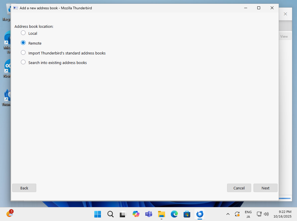Open Microsoft Teams in the taskbar
Screen dimensions: 297x221
click(148, 214)
